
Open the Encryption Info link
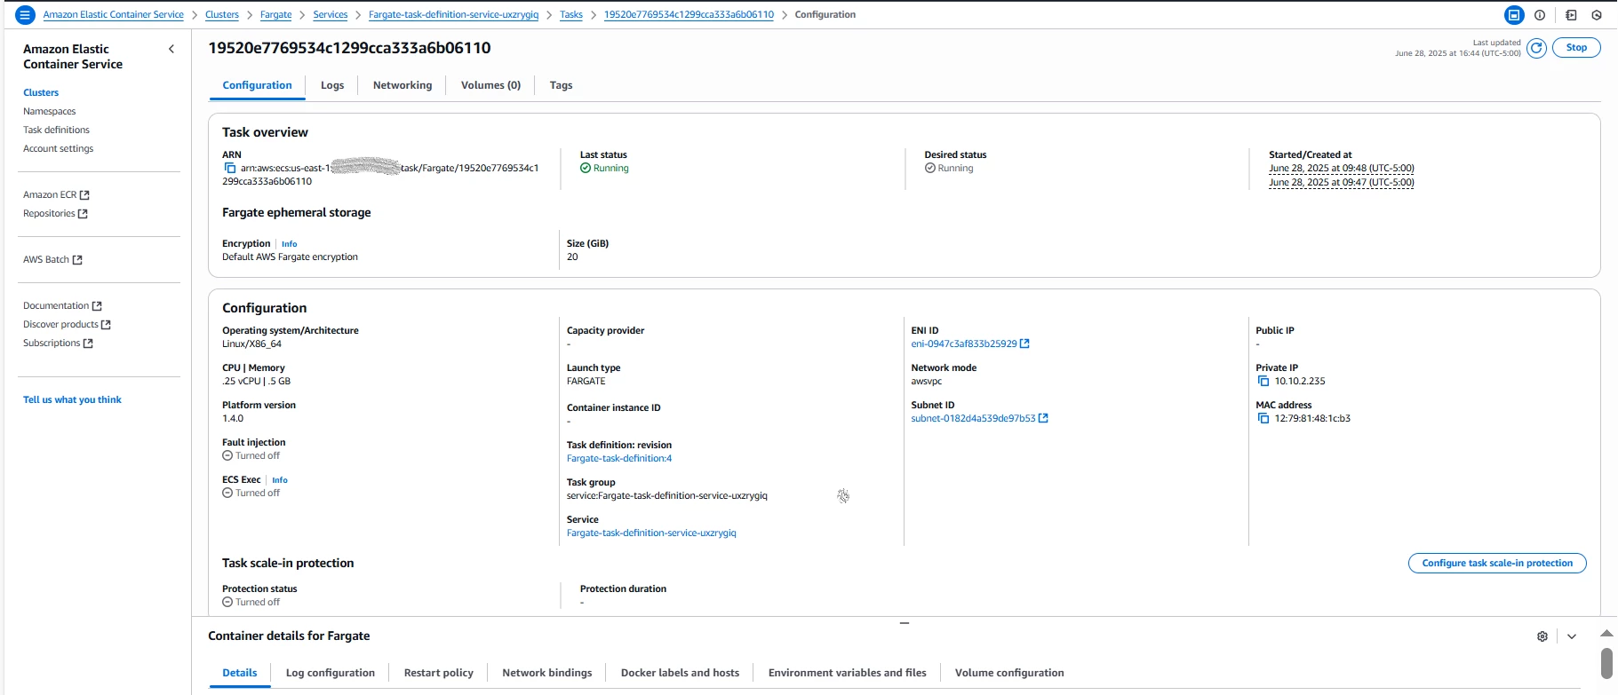pos(290,244)
